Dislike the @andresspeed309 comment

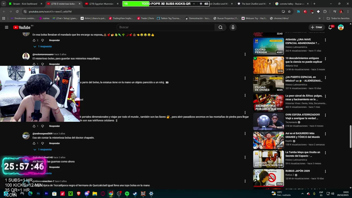coord(43,143)
